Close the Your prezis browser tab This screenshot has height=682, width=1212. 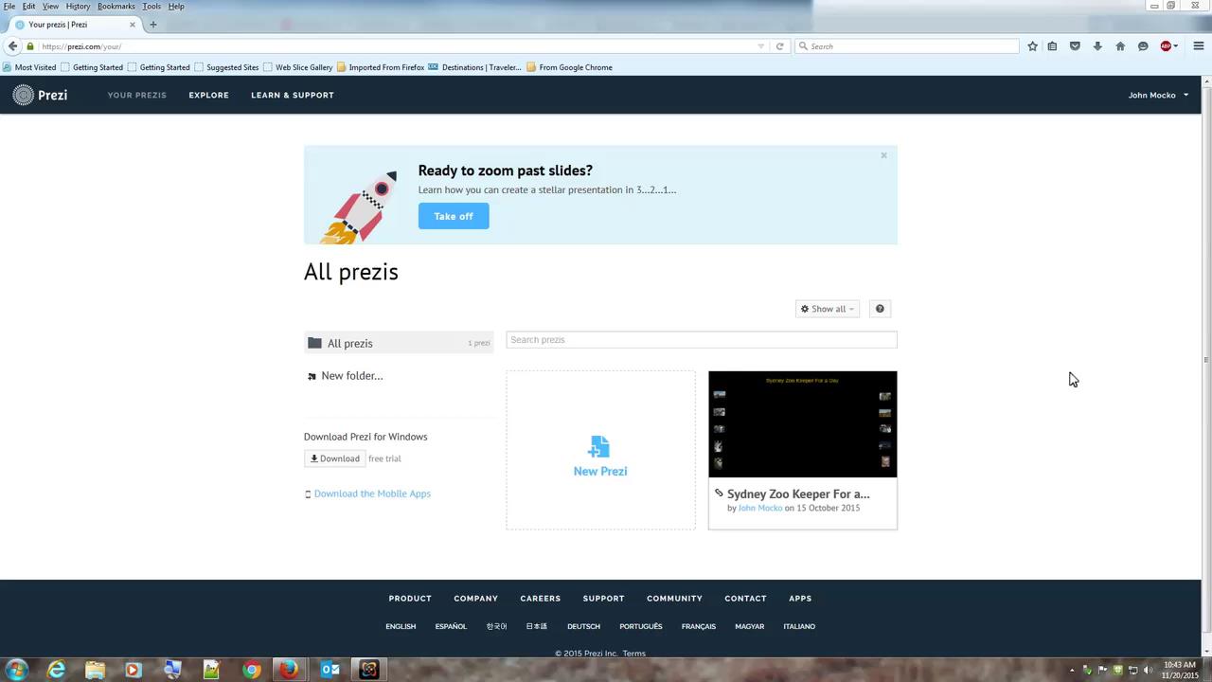coord(132,25)
